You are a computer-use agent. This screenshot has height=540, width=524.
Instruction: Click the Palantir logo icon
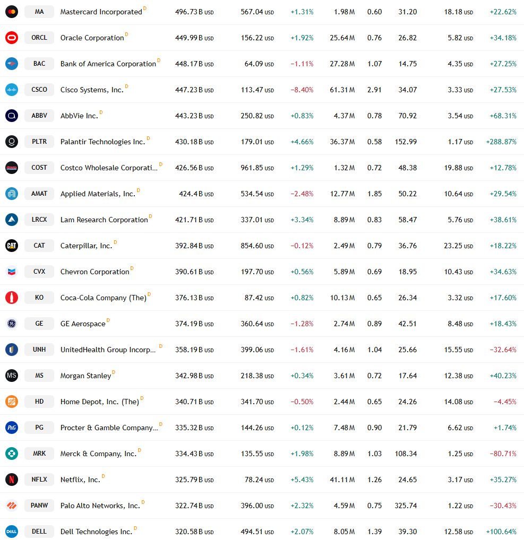coord(11,142)
